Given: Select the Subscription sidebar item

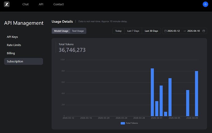Looking at the screenshot, I should (24, 61).
